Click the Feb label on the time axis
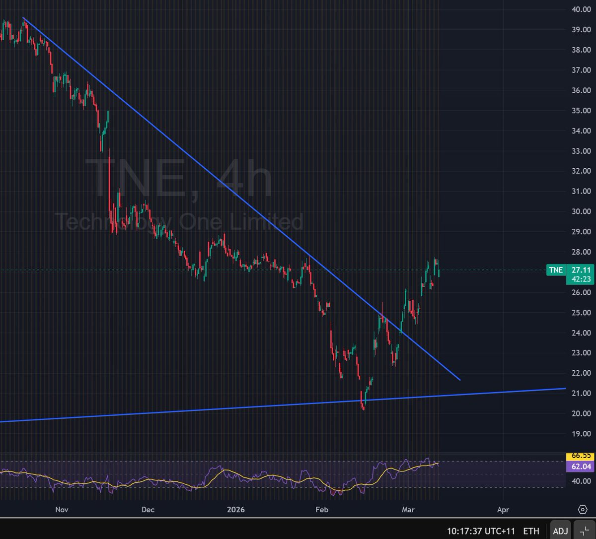Image resolution: width=596 pixels, height=539 pixels. [x=322, y=510]
